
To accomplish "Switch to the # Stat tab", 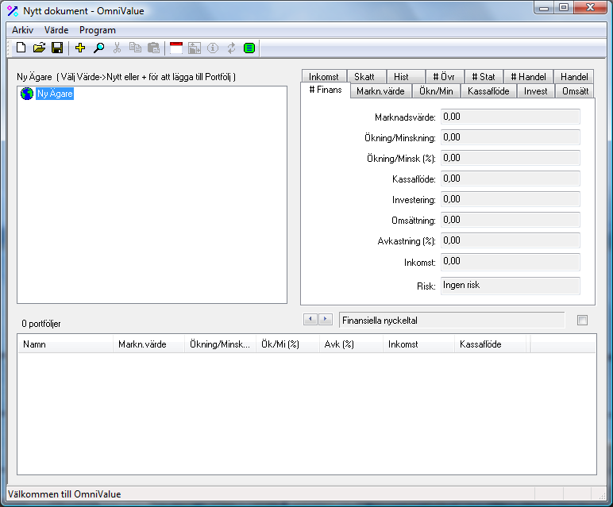I will (x=484, y=76).
